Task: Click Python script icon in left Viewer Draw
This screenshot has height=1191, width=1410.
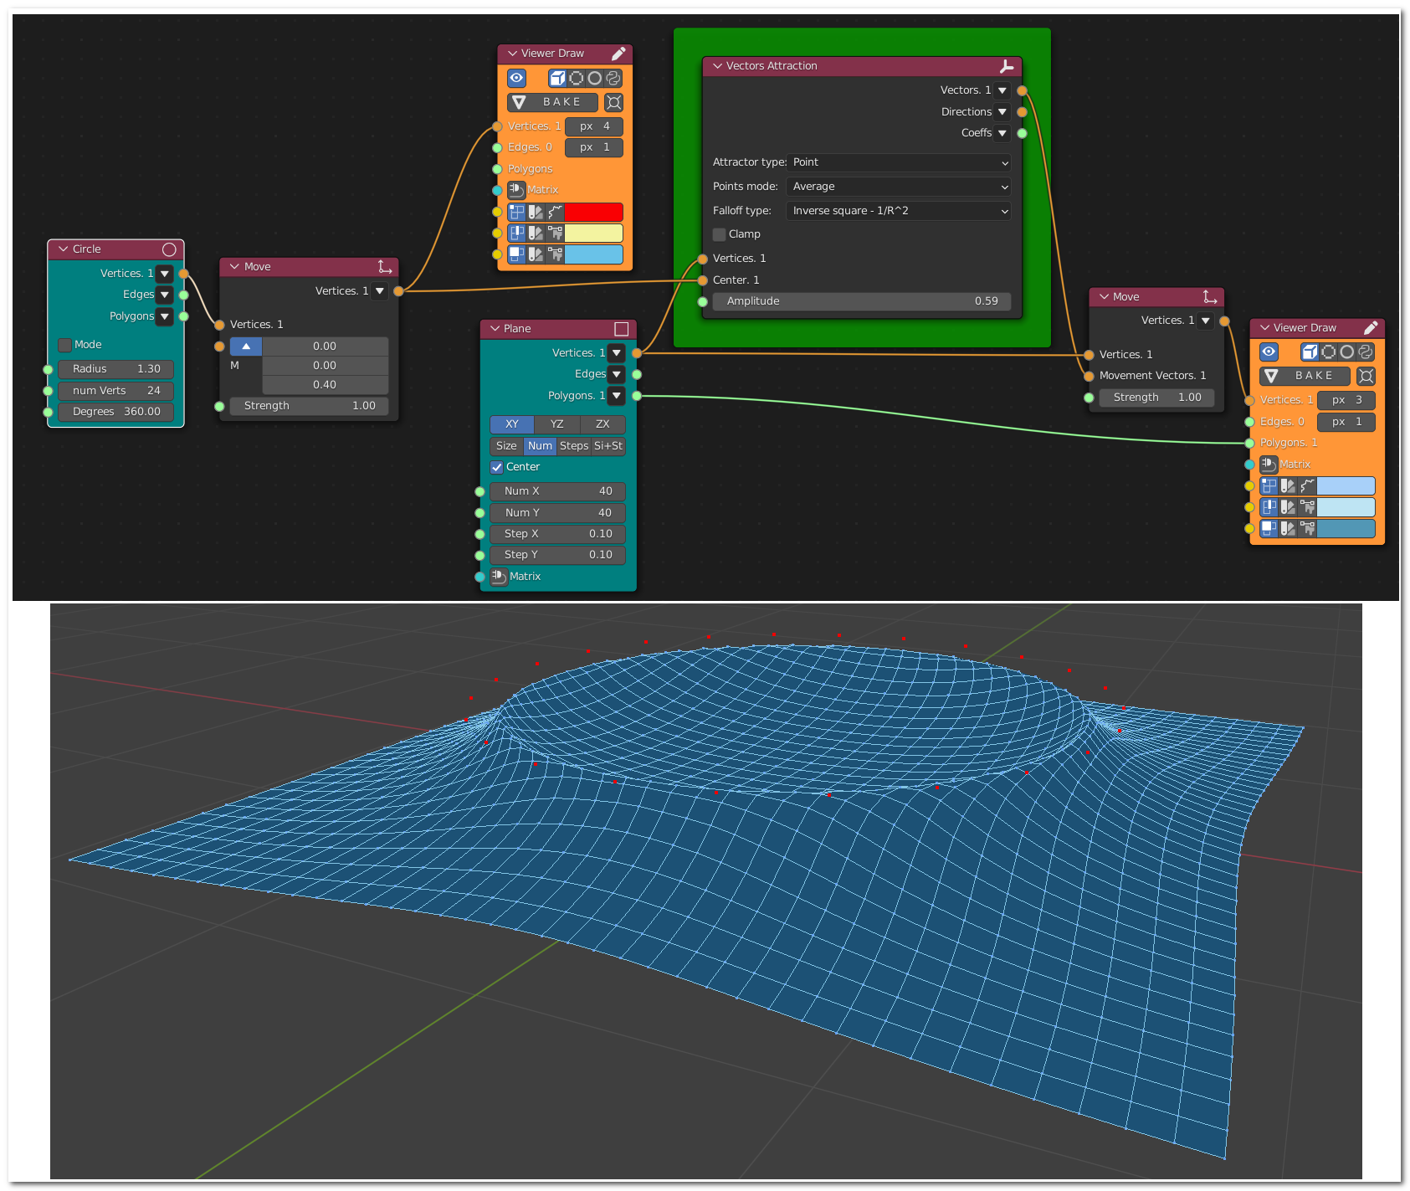Action: tap(613, 78)
